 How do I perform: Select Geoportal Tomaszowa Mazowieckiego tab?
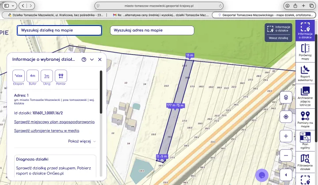(x=264, y=15)
